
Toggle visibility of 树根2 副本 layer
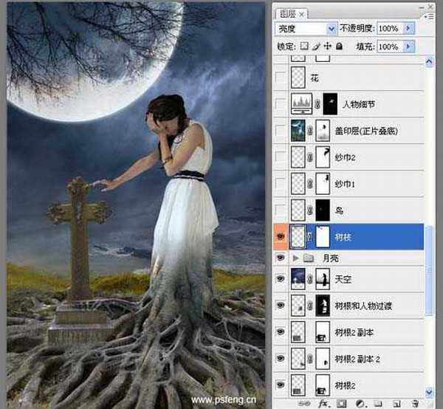coord(280,331)
